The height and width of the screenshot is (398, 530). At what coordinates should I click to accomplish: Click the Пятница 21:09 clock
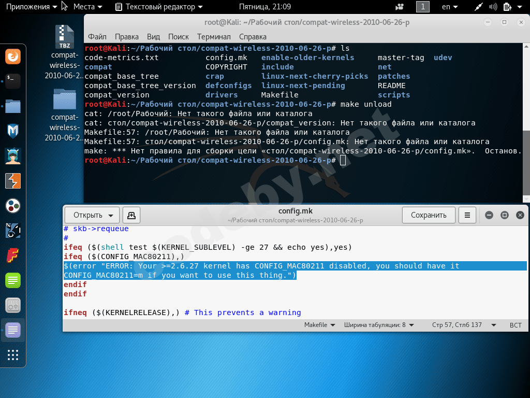coord(265,7)
